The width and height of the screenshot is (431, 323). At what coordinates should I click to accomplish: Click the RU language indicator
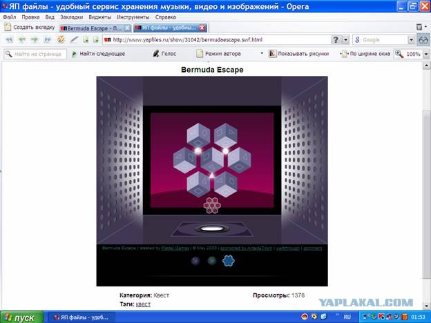347,317
